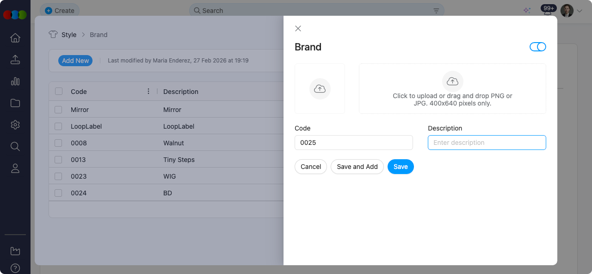Expand the account avatar dropdown
The width and height of the screenshot is (592, 274).
[567, 10]
